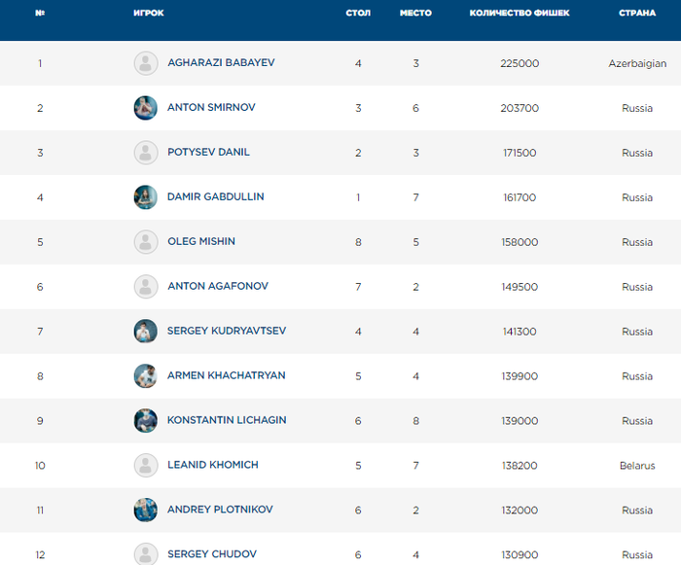Open LEANID KHOMICH player link
The height and width of the screenshot is (565, 681).
[213, 465]
